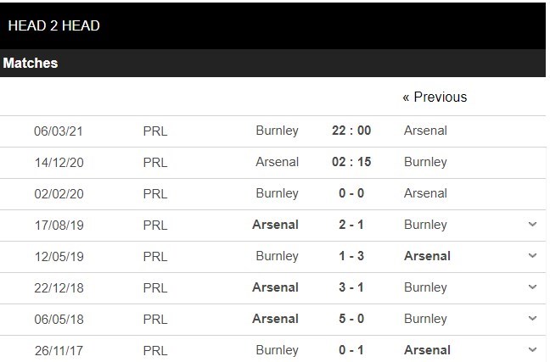
Task: Open the 3 - 1 score from 22/12/18
Action: [x=351, y=287]
